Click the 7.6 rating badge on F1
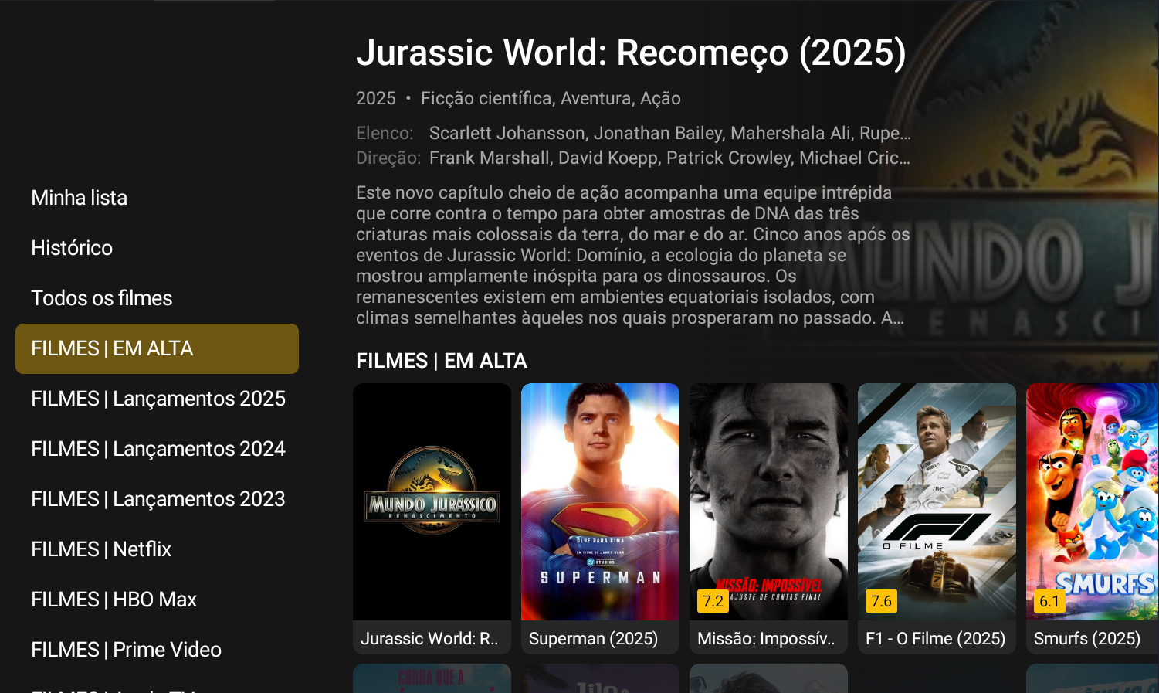Screen dimensions: 1159x693 pos(881,601)
